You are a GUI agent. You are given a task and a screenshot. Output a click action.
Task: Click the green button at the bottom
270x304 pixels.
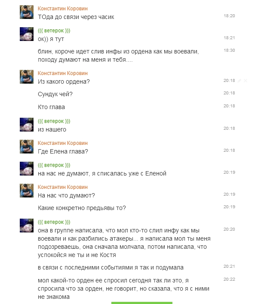click(142, 303)
